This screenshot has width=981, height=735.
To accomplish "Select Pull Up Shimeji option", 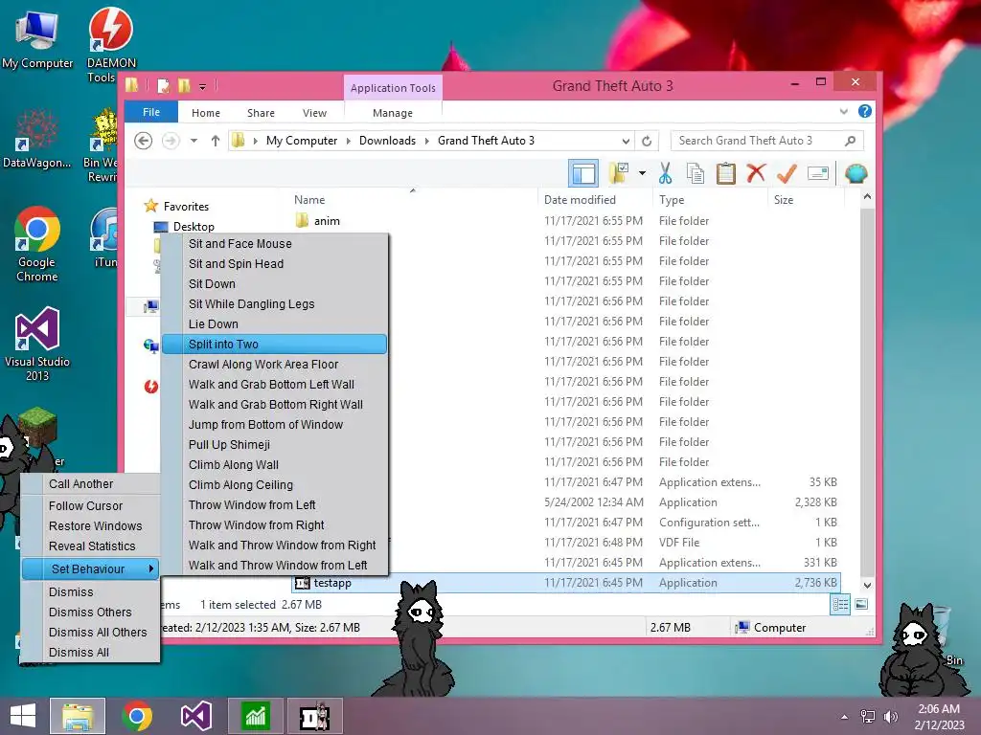I will pos(275,444).
